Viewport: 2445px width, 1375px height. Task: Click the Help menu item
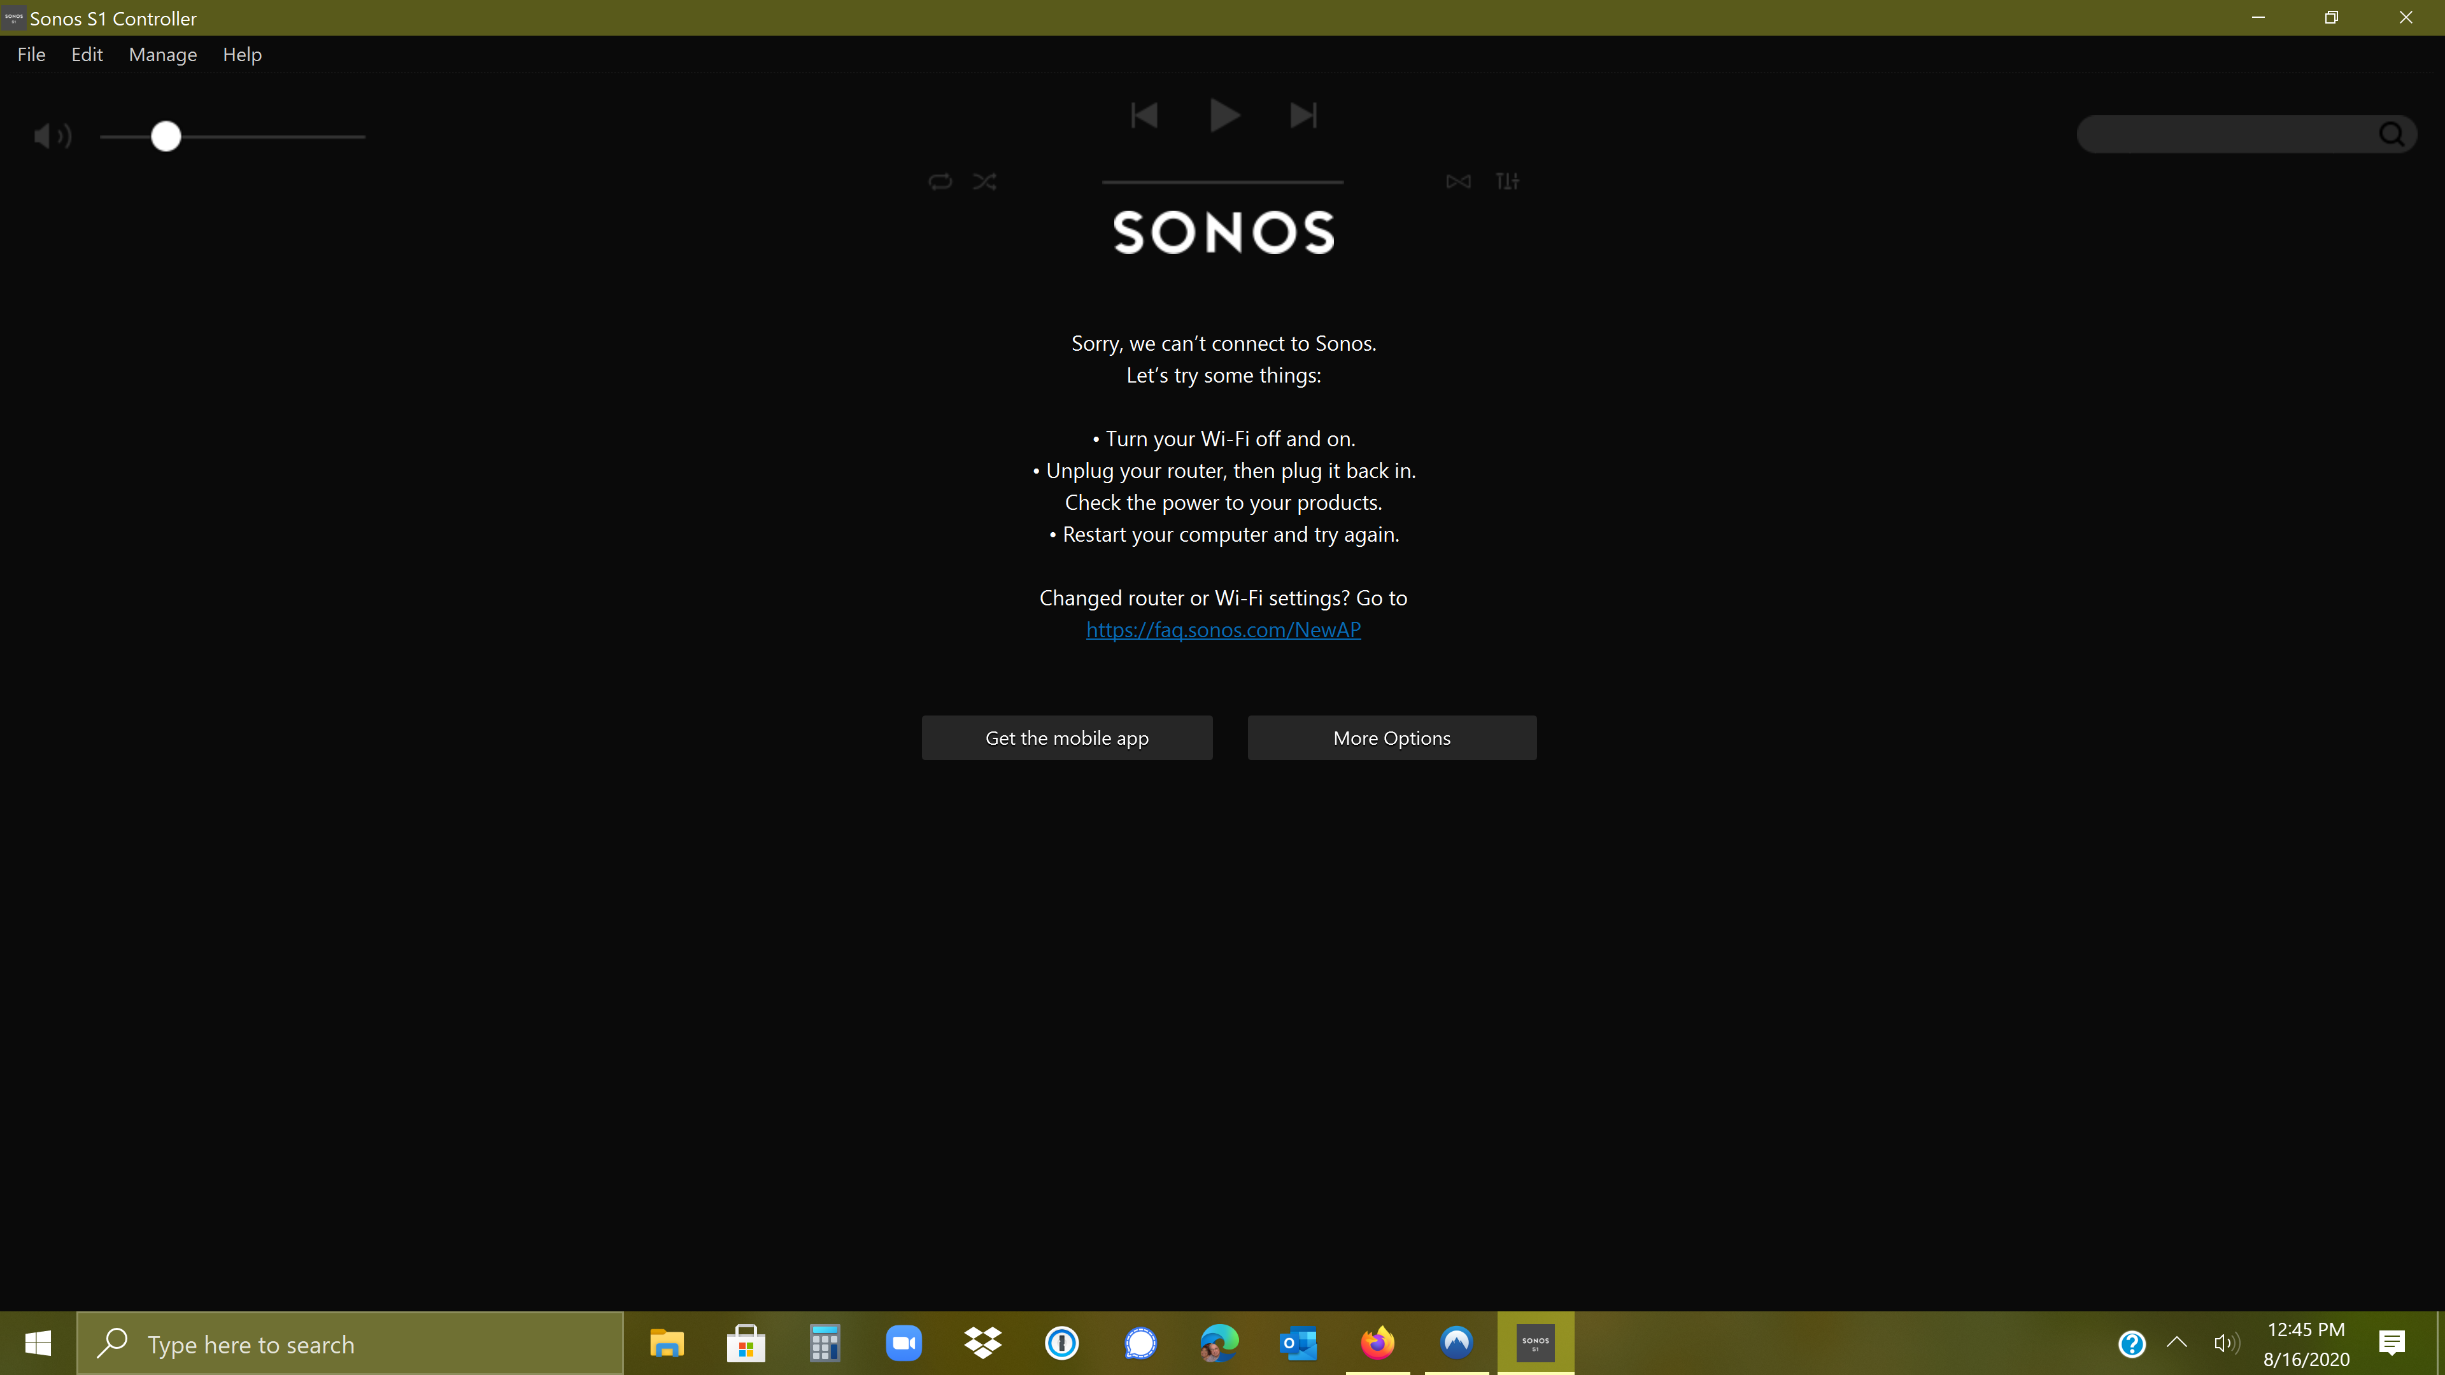pyautogui.click(x=242, y=53)
